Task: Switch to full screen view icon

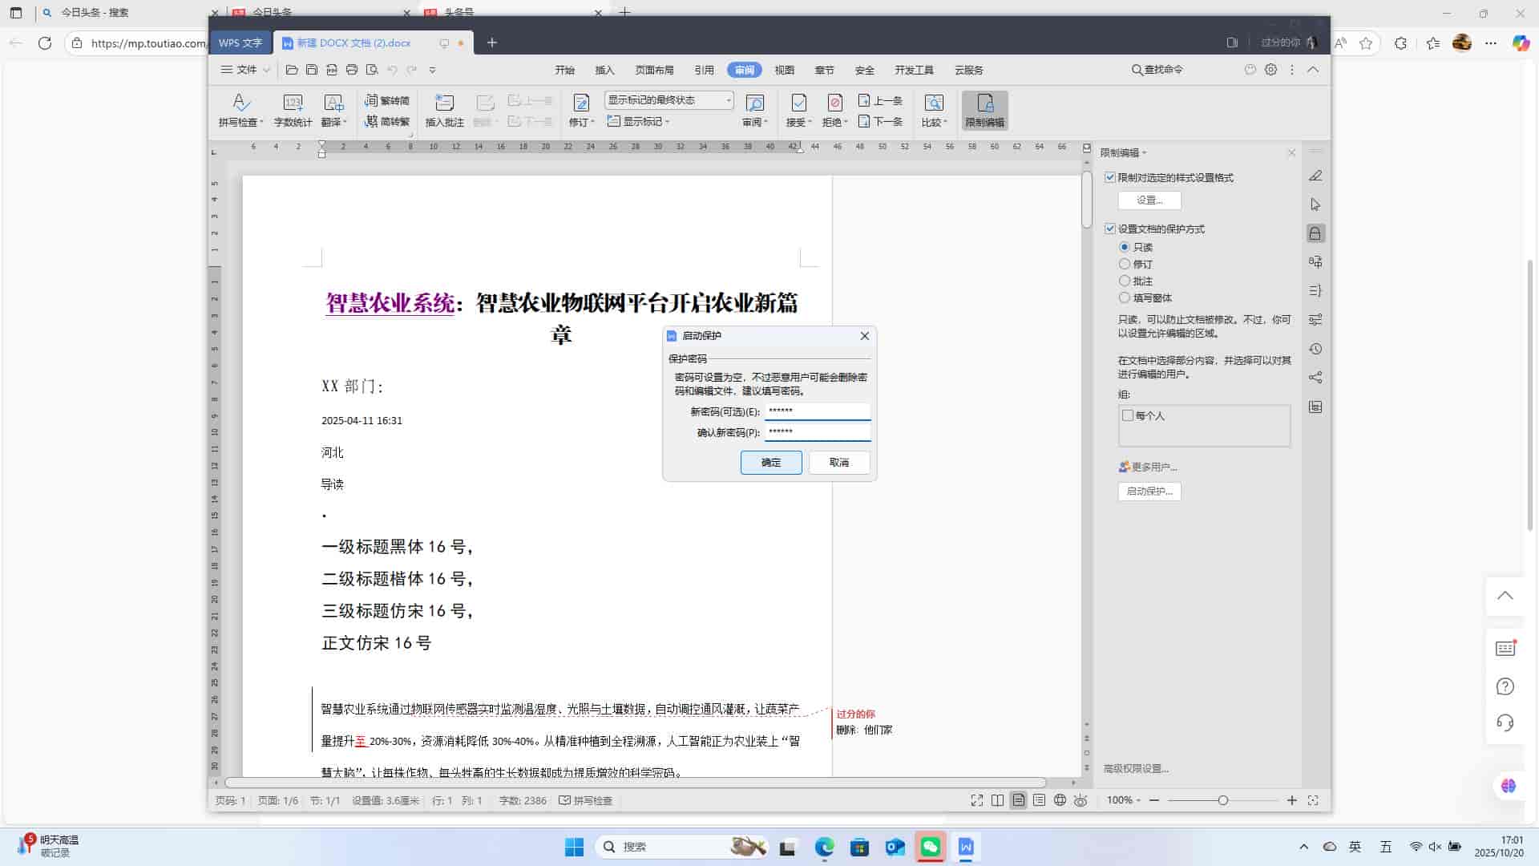Action: 976,800
